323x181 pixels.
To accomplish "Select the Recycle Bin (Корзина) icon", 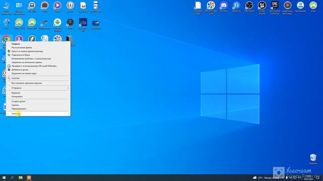I will pyautogui.click(x=313, y=159).
